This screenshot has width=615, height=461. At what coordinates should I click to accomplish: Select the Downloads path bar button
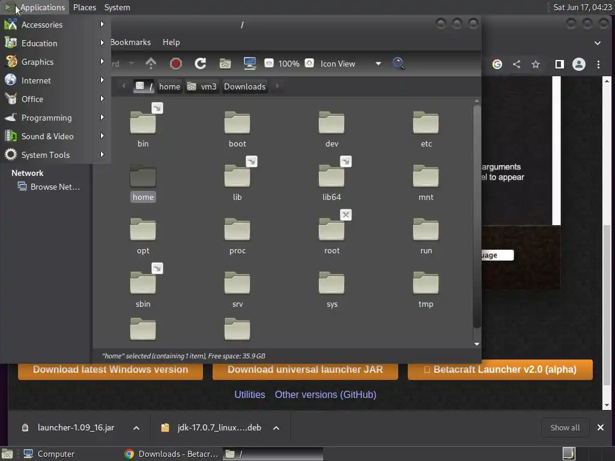pos(245,86)
